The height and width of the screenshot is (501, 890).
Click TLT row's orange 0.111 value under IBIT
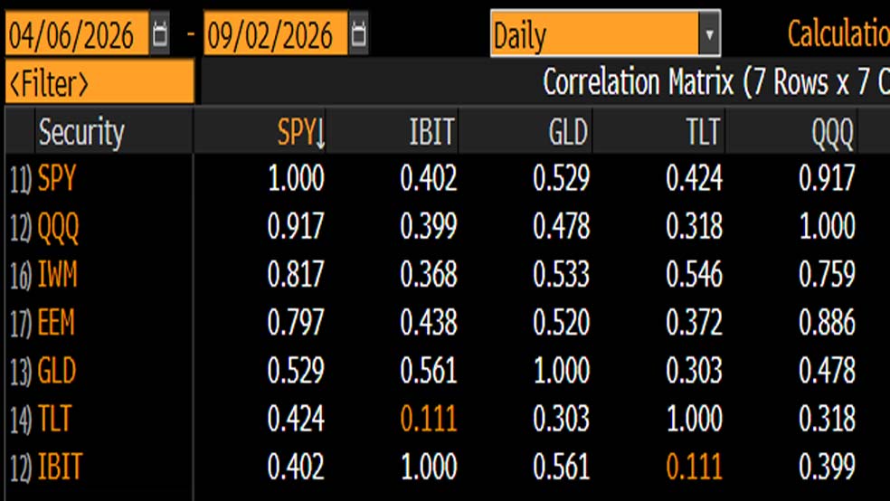pyautogui.click(x=429, y=419)
